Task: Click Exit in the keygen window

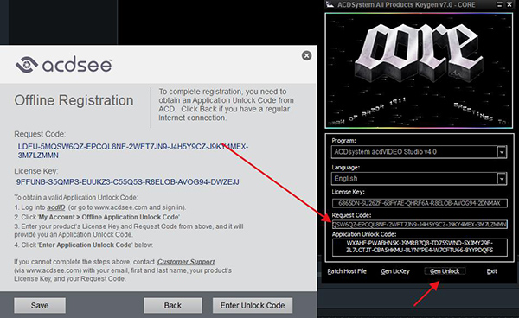Action: [492, 271]
